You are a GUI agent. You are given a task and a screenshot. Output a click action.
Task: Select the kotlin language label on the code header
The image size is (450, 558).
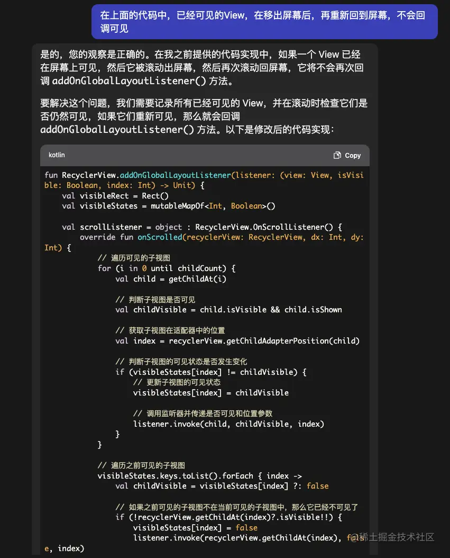[x=57, y=155]
